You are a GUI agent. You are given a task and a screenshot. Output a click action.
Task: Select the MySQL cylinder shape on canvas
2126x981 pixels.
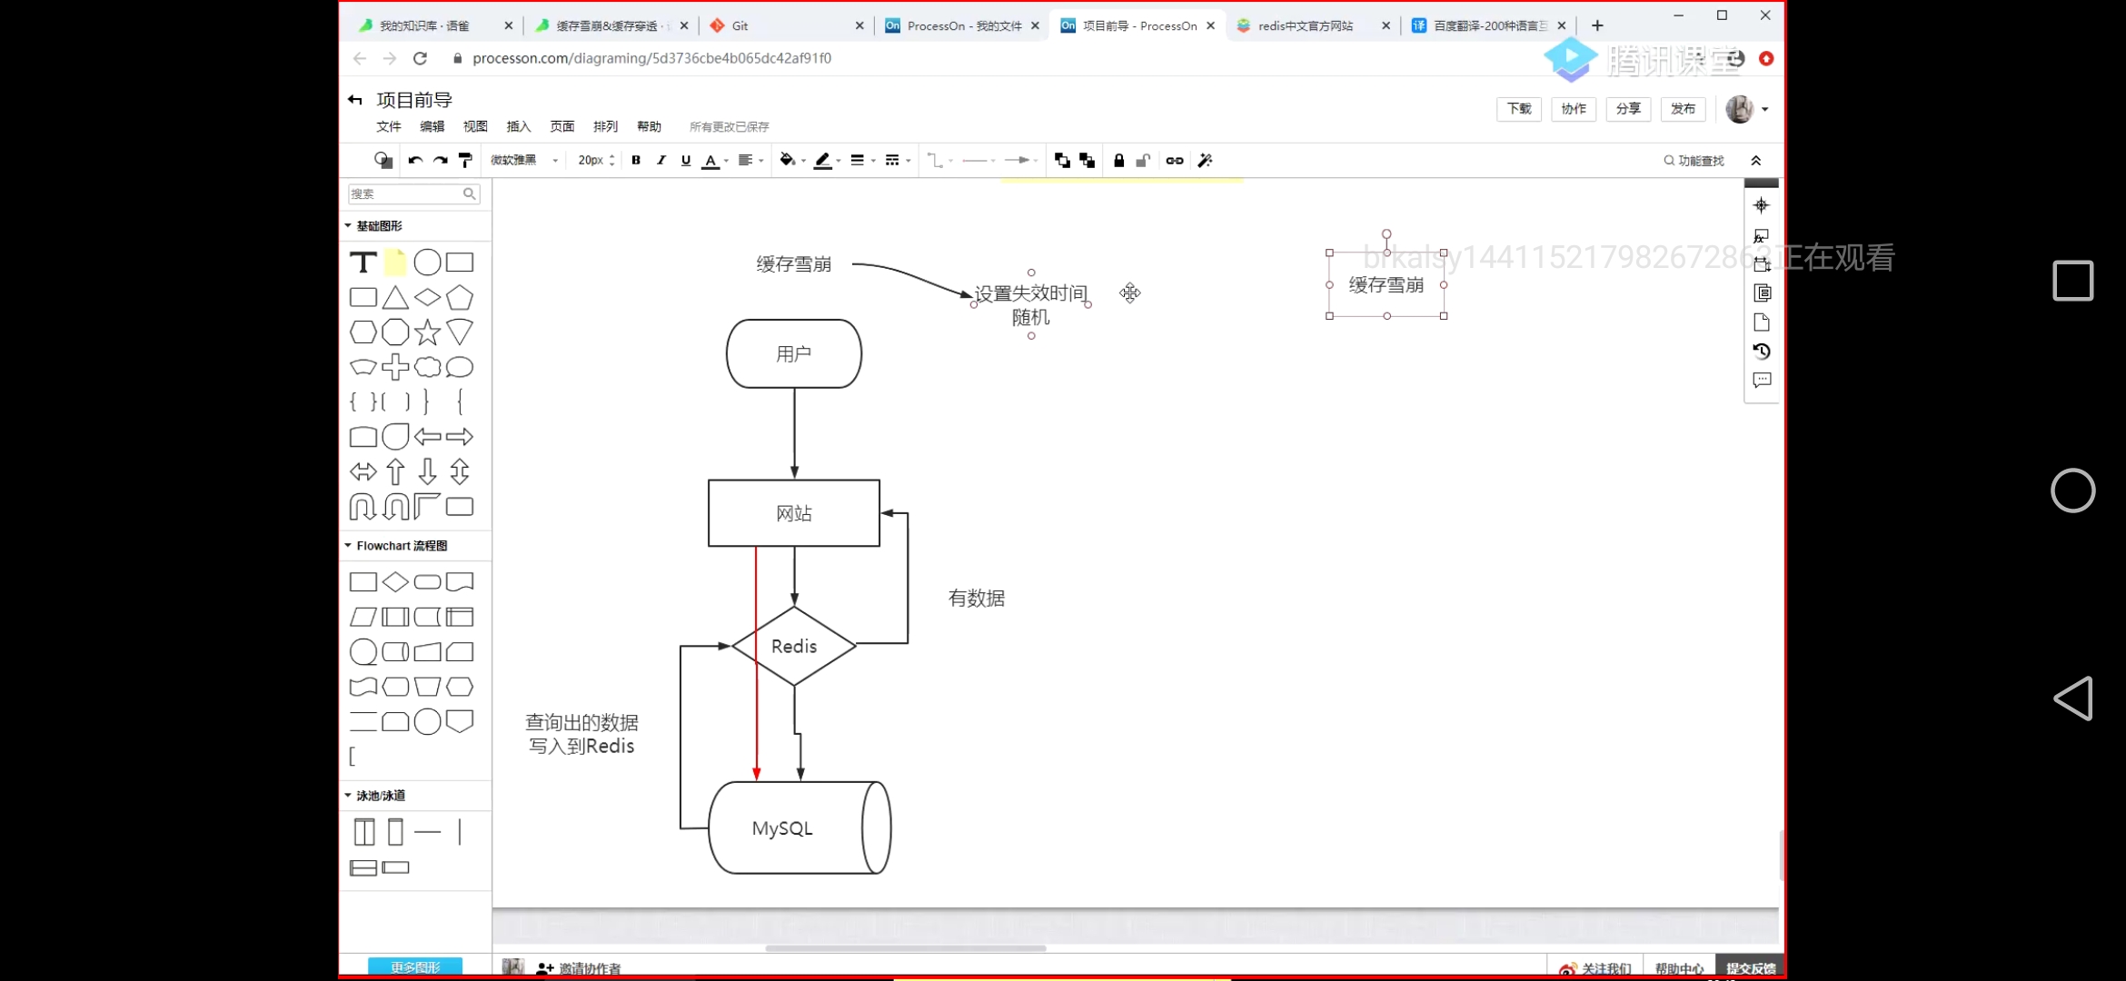[x=800, y=828]
